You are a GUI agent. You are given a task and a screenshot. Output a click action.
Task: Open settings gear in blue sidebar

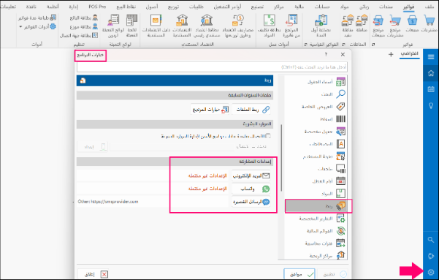click(x=431, y=272)
